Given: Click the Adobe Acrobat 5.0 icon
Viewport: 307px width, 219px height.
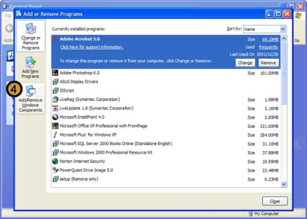Looking at the screenshot, I should [55, 39].
